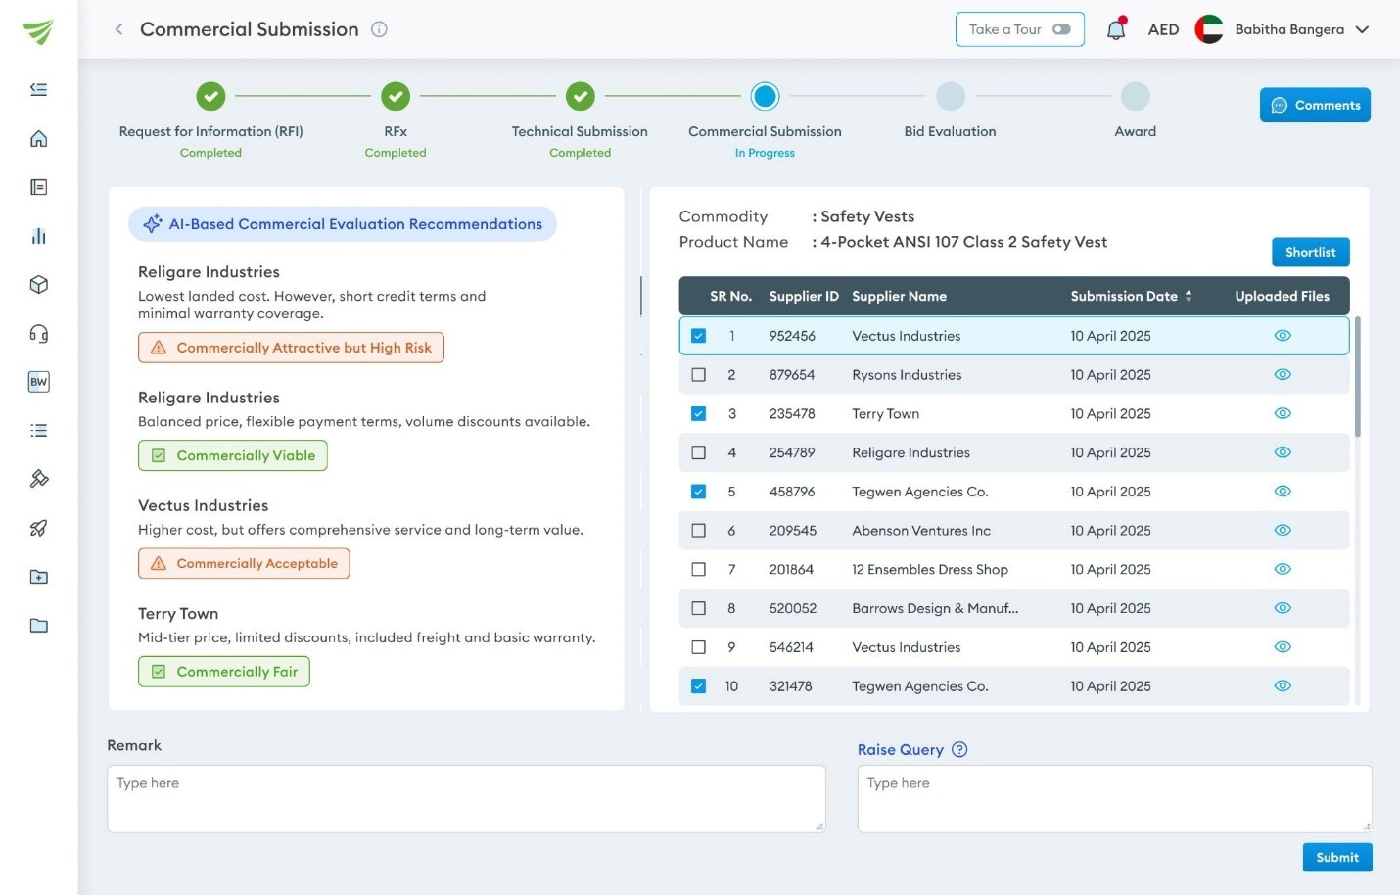This screenshot has width=1400, height=895.
Task: Open the AED currency selector
Action: (1163, 29)
